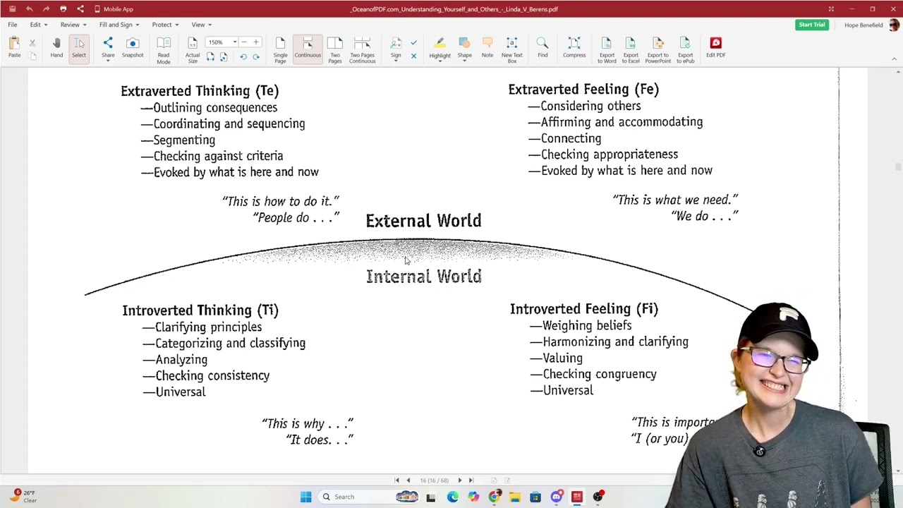The width and height of the screenshot is (903, 508).
Task: Take a Snapshot of the page
Action: tap(133, 48)
